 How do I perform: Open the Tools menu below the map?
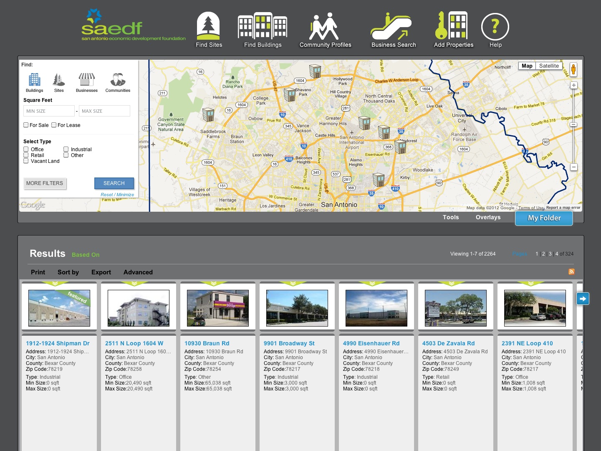click(x=451, y=217)
